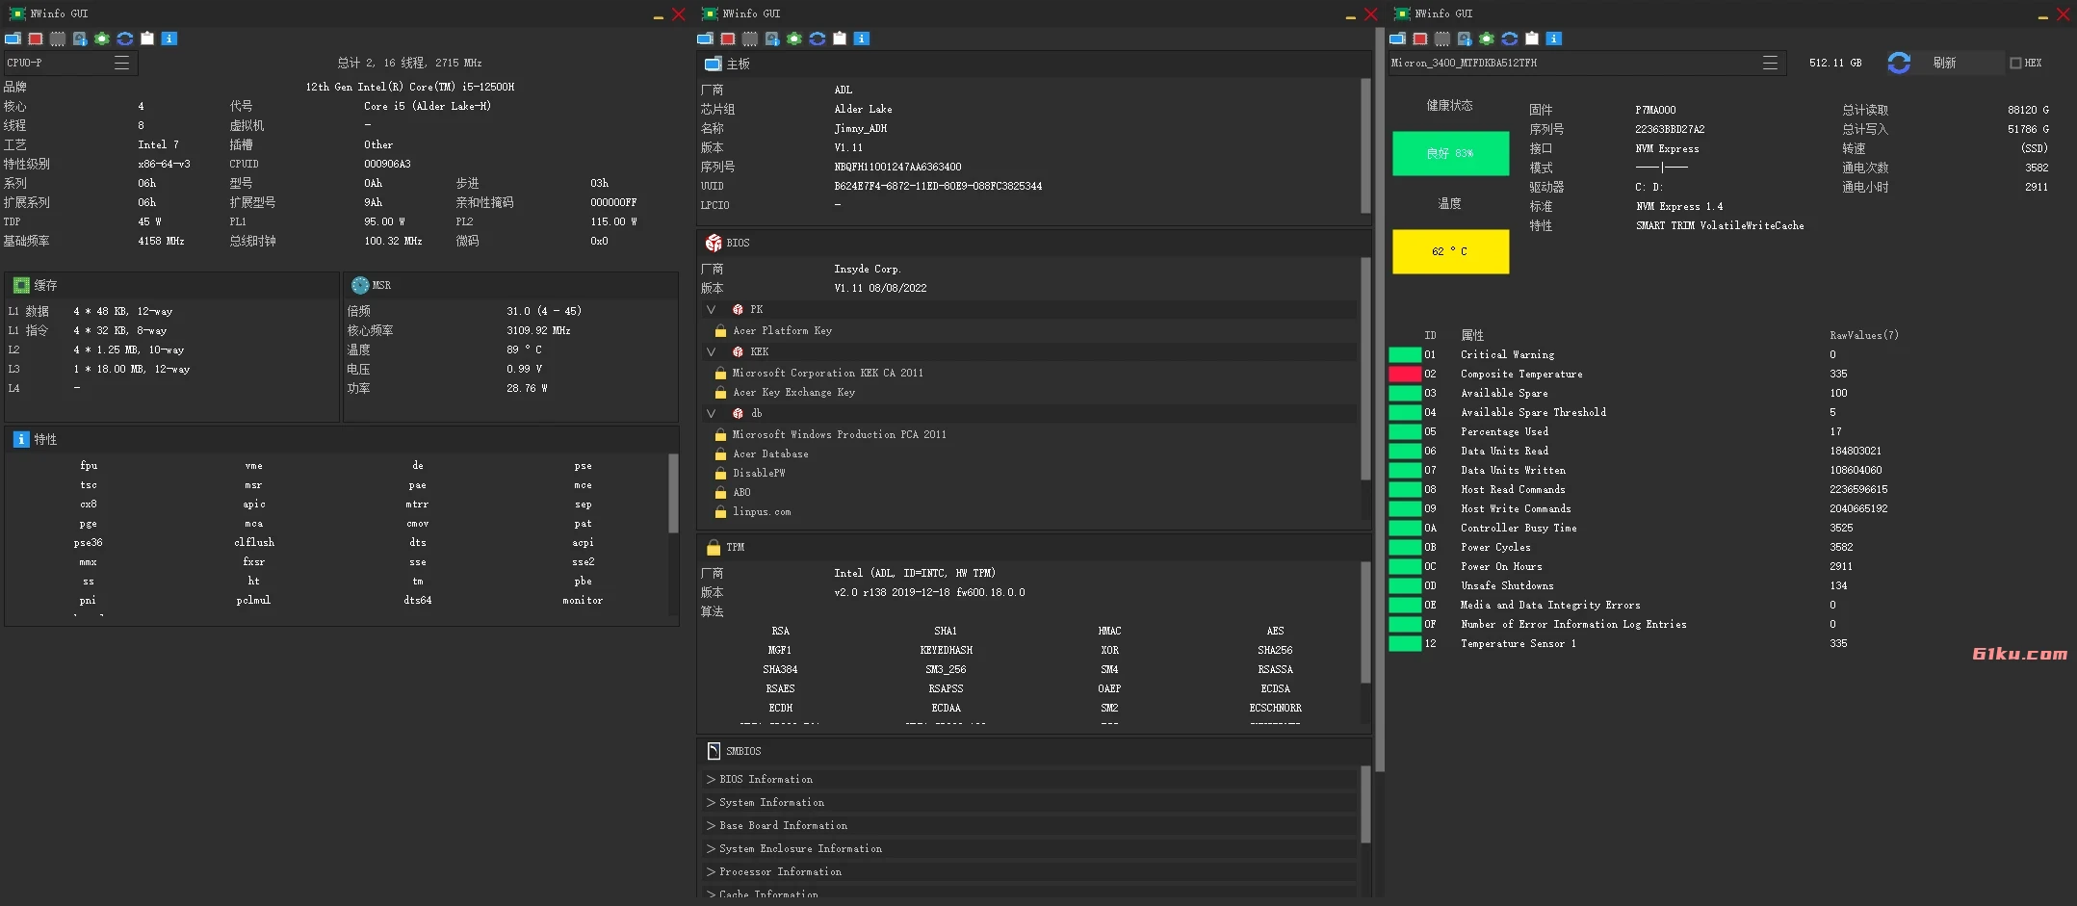Click the clipboard icon in the middle window toolbar
The width and height of the screenshot is (2077, 906).
pyautogui.click(x=840, y=39)
